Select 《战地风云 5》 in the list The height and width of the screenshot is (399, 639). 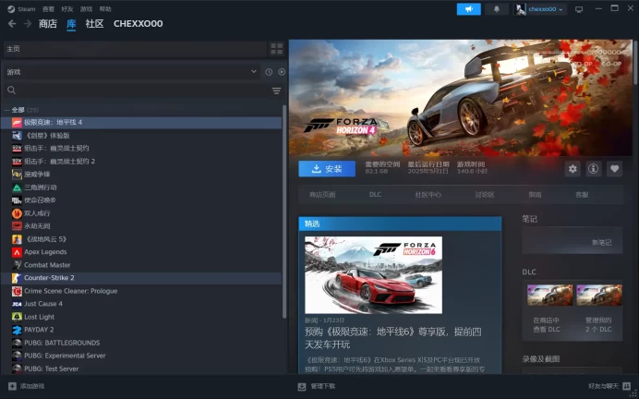coord(141,239)
